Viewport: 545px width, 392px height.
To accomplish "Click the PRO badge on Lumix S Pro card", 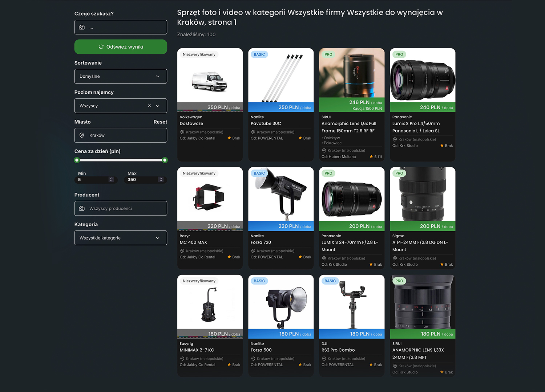I will coord(399,54).
